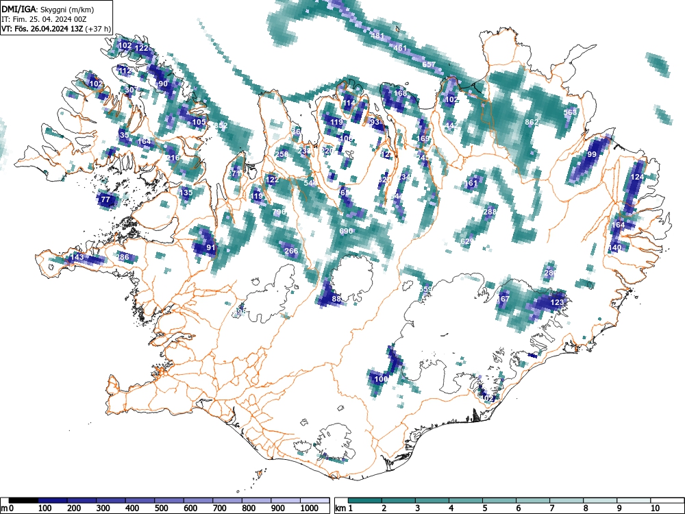Click the 288 visibility value
The width and height of the screenshot is (685, 514).
(490, 212)
